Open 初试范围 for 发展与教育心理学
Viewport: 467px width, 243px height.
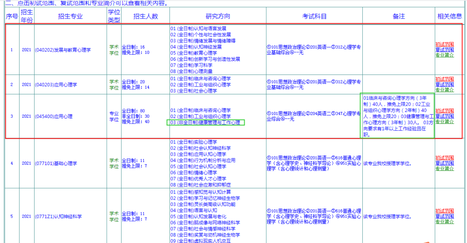(444, 44)
